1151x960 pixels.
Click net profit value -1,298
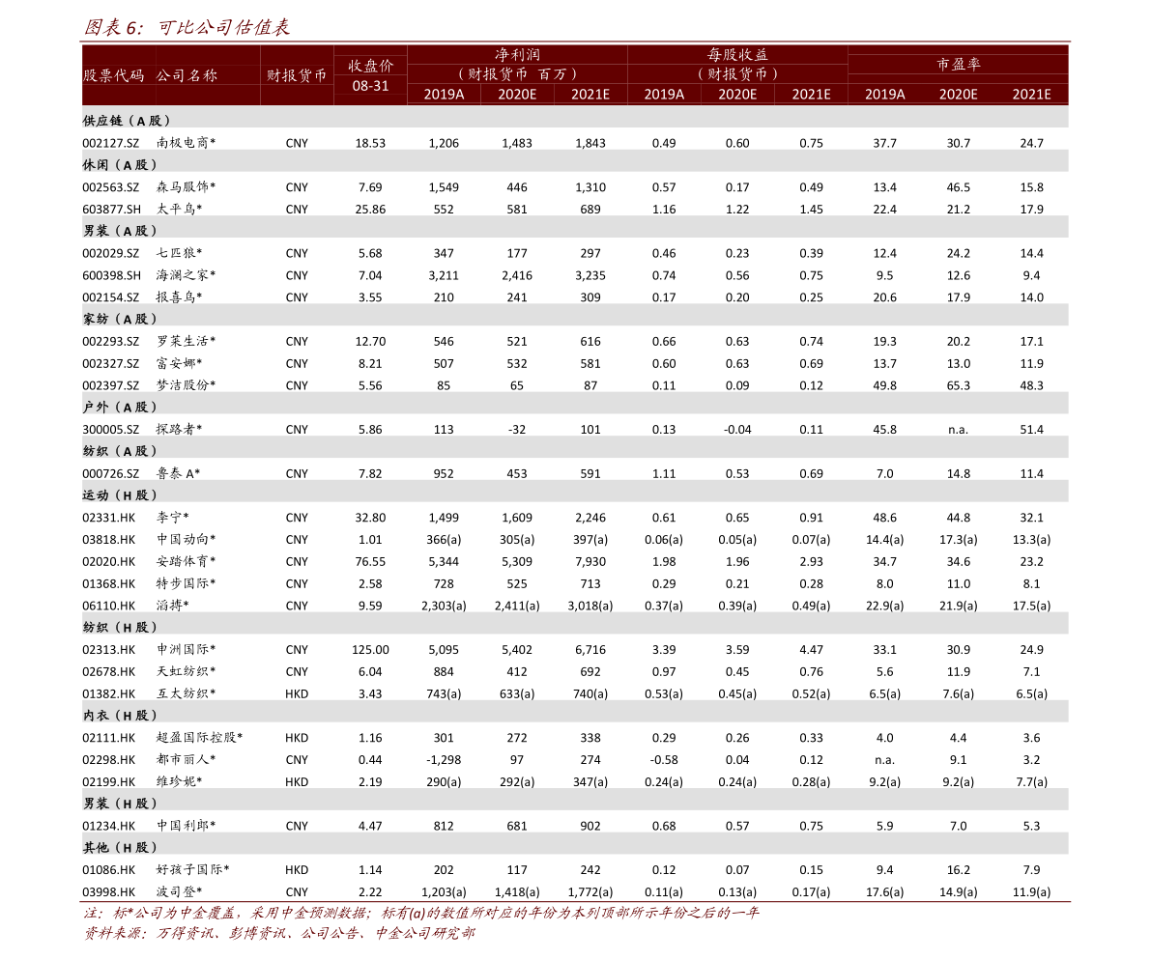(x=444, y=760)
